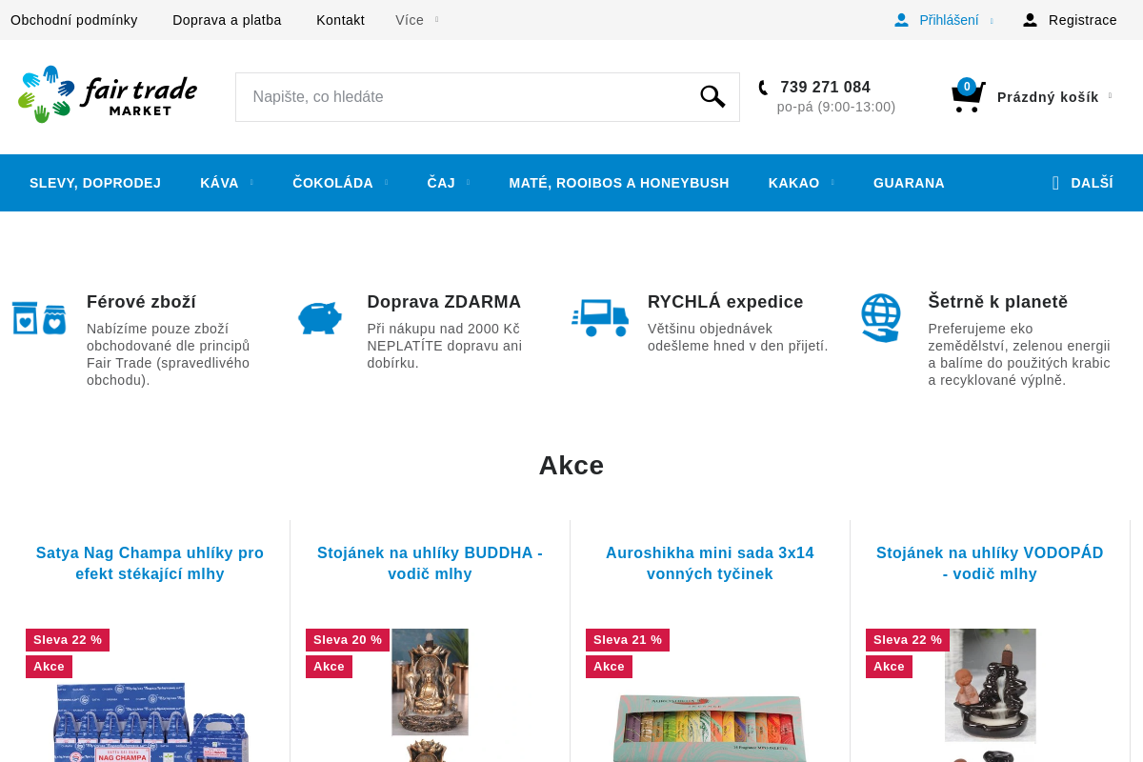The height and width of the screenshot is (762, 1143).
Task: Click the piggy bank Doprava ZDARMA icon
Action: pyautogui.click(x=320, y=317)
